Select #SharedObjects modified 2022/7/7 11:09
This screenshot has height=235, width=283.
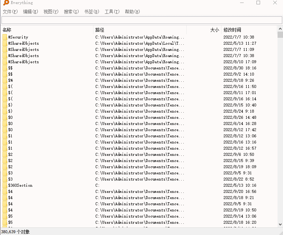coord(24,49)
